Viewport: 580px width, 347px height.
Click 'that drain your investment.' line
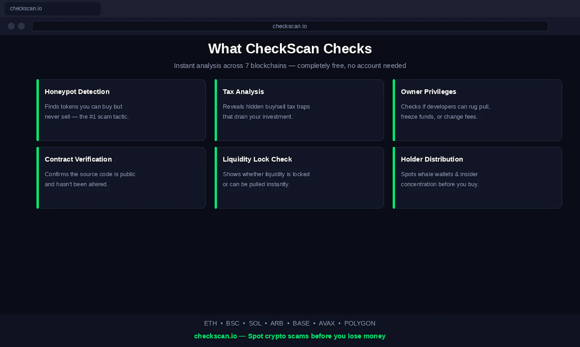click(x=258, y=117)
